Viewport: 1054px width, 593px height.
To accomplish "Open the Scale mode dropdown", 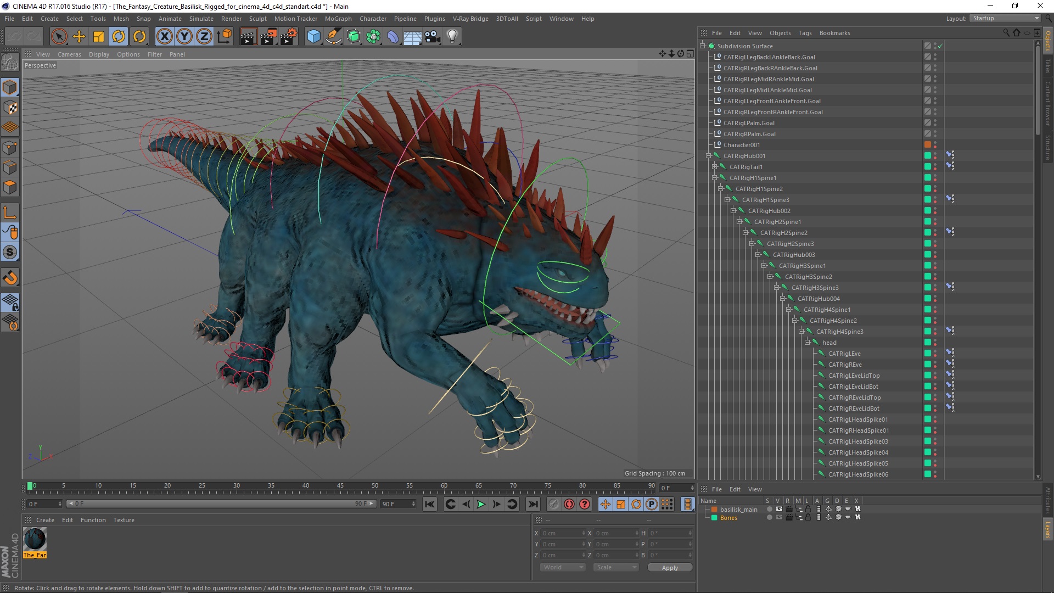I will point(615,567).
